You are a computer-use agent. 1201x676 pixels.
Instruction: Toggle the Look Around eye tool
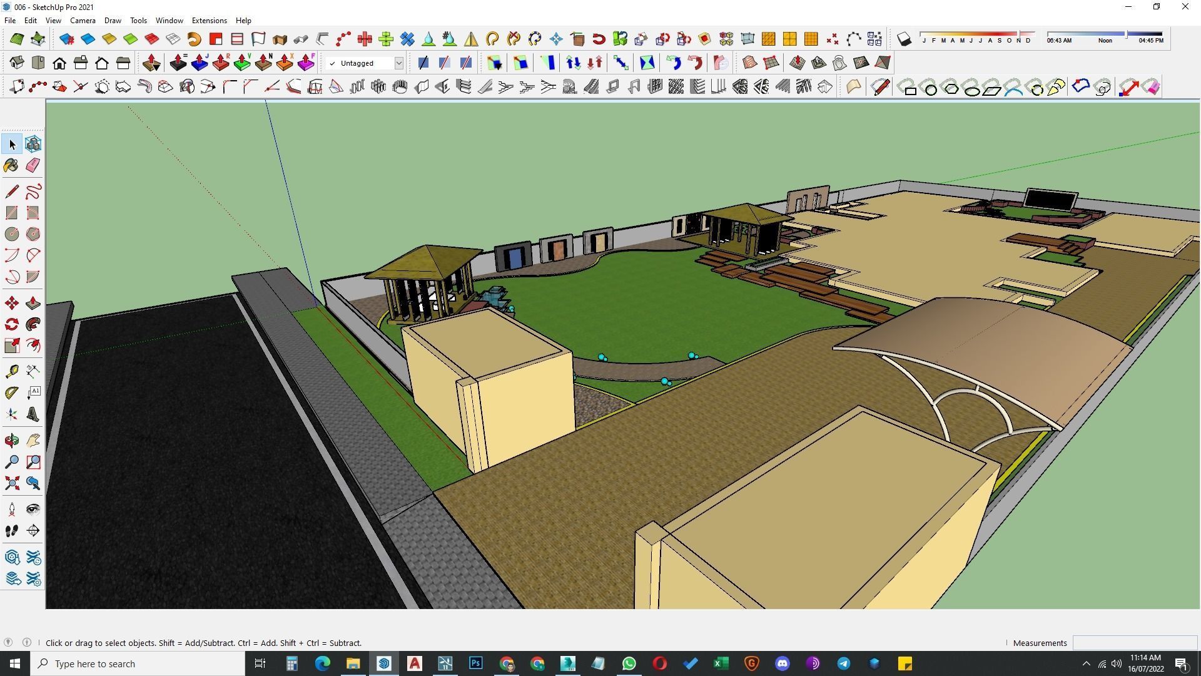[x=33, y=510]
